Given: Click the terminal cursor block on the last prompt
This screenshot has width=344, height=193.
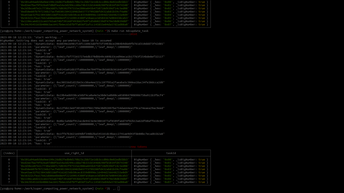Looking at the screenshot, I should coord(119,188).
